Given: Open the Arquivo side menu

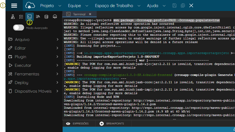Looking at the screenshot, I should 34,40.
